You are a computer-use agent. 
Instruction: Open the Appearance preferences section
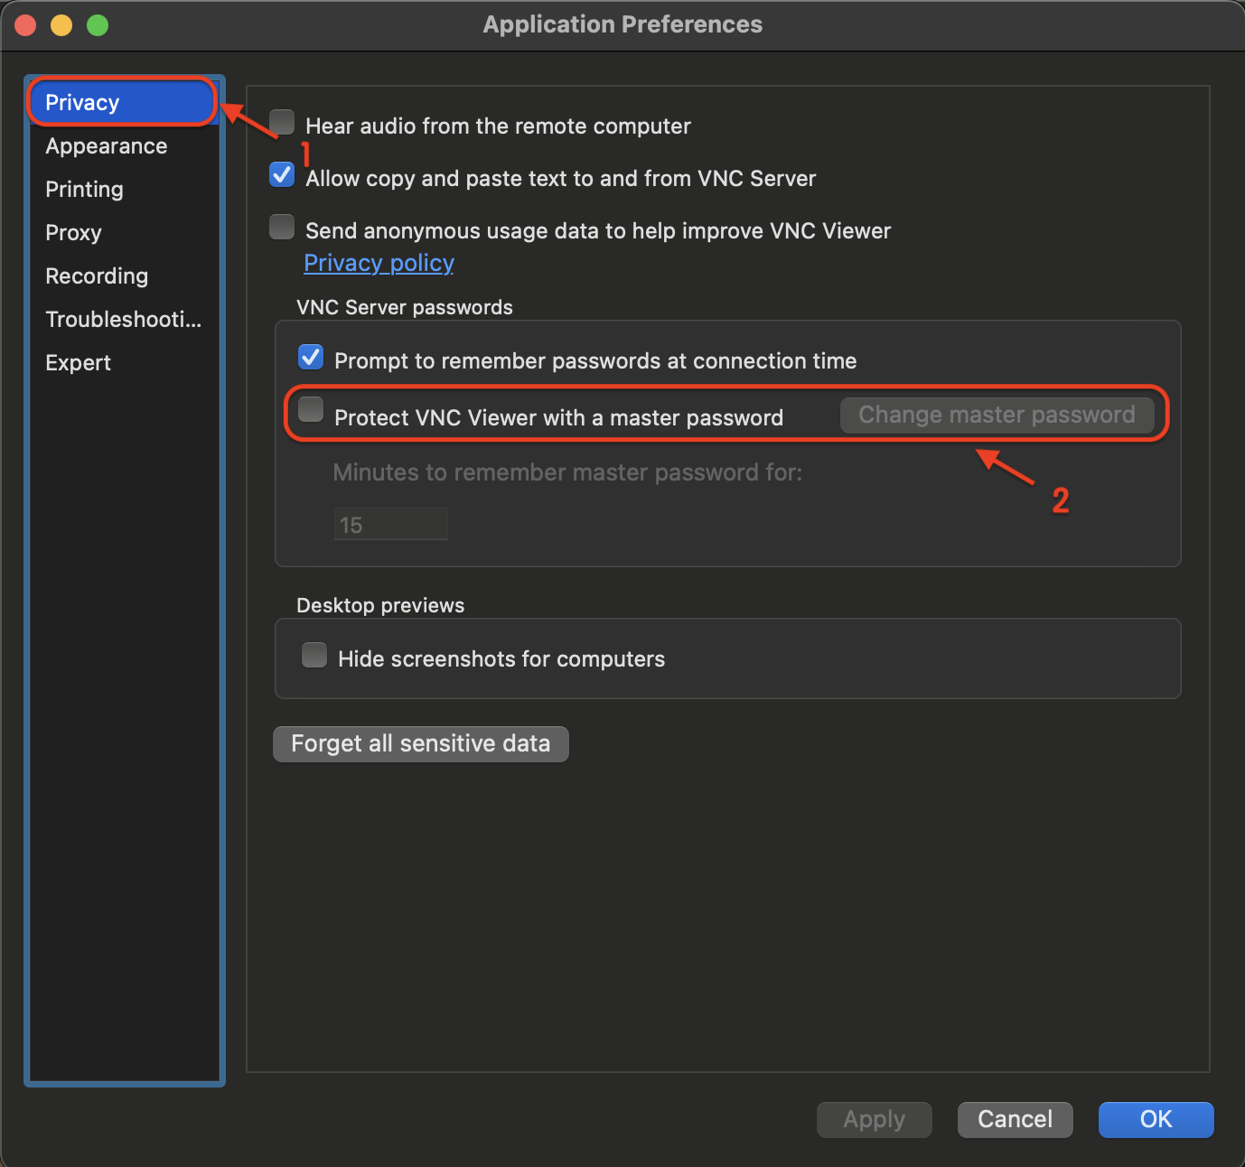(124, 145)
